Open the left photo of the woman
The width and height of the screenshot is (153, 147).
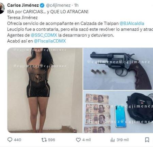pos(45,90)
